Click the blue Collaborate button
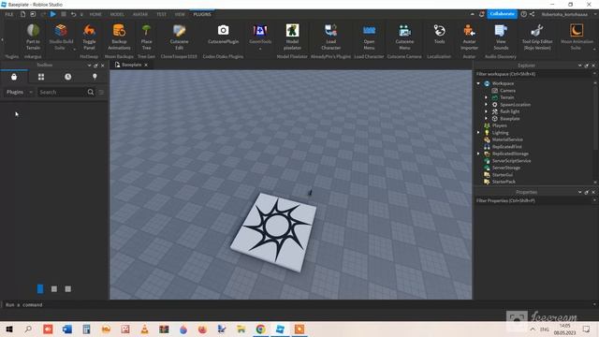Viewport: 599px width, 337px height. [x=502, y=14]
